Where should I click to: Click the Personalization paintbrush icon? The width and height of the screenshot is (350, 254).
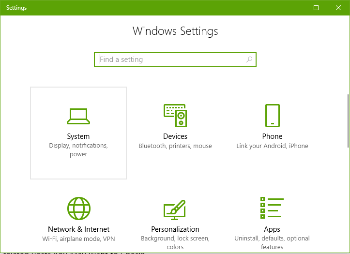pos(175,209)
